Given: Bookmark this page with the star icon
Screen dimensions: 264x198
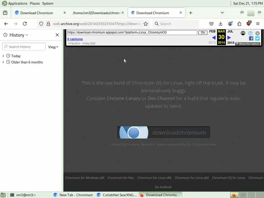Looking at the screenshot, I should [146, 24].
